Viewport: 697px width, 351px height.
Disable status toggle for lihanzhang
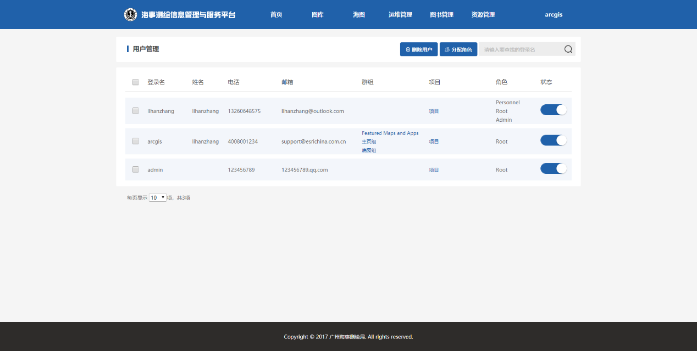tap(553, 110)
